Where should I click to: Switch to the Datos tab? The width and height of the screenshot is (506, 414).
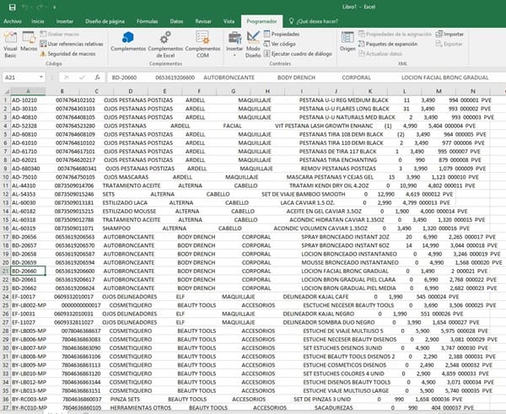coord(176,21)
